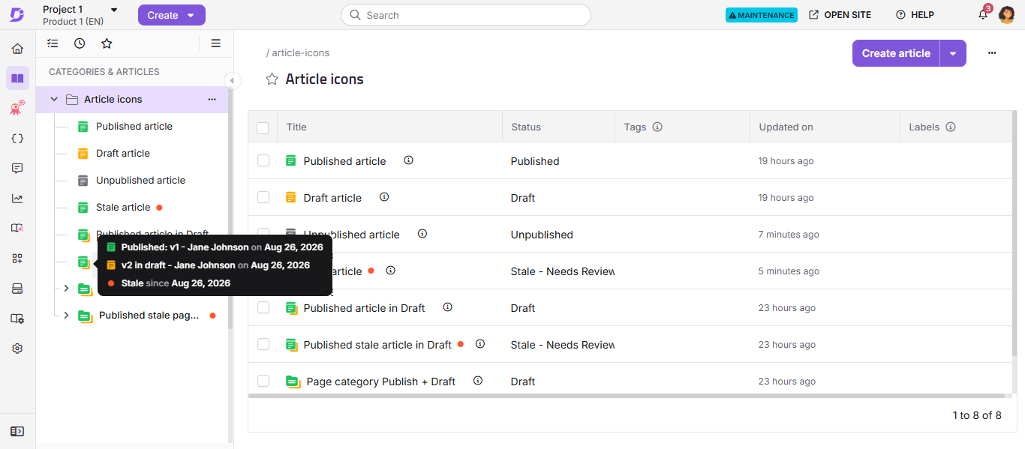1025x449 pixels.
Task: Open the Analytics chart icon
Action: pyautogui.click(x=17, y=199)
